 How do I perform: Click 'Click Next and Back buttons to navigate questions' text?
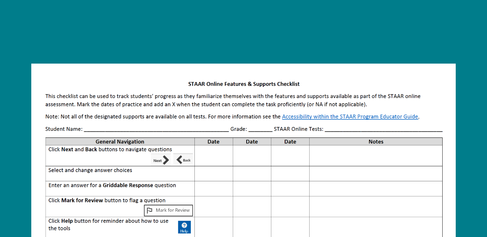110,150
